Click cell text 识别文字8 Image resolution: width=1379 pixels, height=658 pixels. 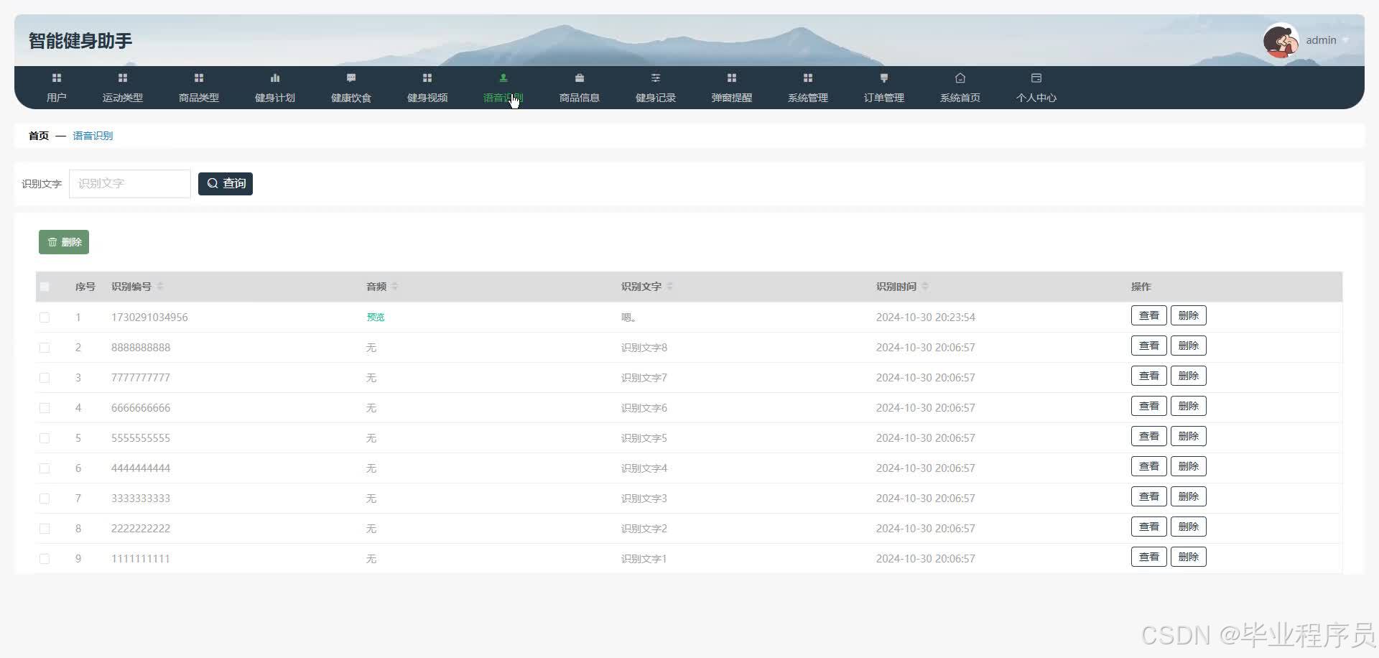click(x=644, y=347)
